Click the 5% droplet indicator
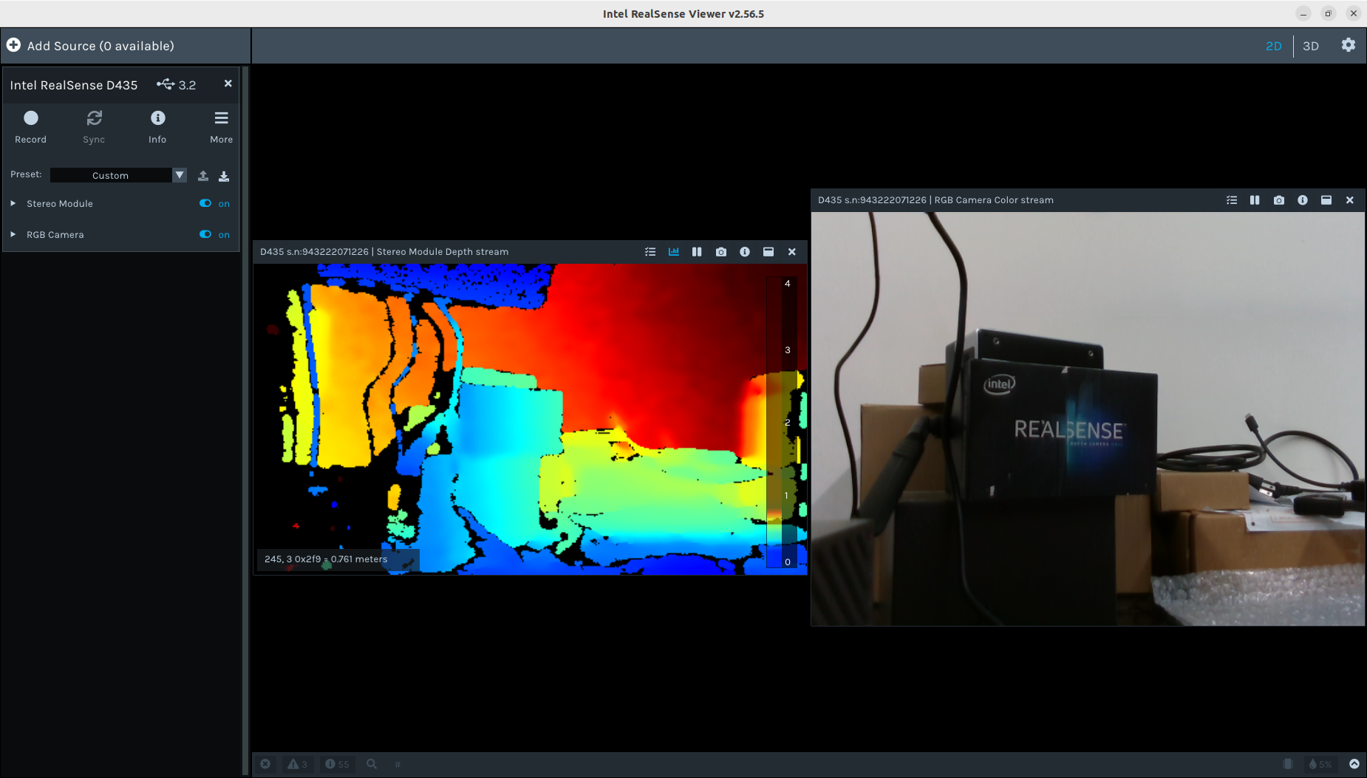Image resolution: width=1367 pixels, height=778 pixels. click(x=1320, y=764)
